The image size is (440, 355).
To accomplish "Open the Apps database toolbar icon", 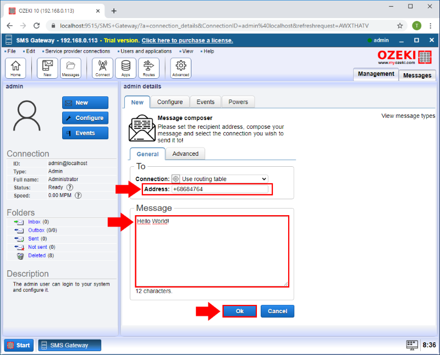I will (x=126, y=68).
